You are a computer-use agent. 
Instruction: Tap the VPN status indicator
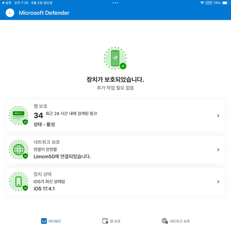[209, 3]
